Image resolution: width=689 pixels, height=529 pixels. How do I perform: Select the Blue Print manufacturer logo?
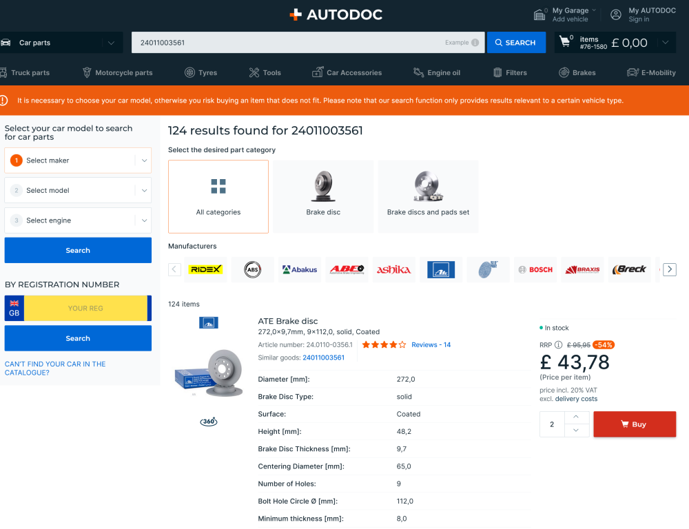[x=488, y=269]
